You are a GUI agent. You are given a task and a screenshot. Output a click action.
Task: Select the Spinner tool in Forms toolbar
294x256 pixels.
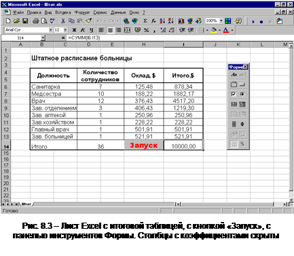(242, 124)
